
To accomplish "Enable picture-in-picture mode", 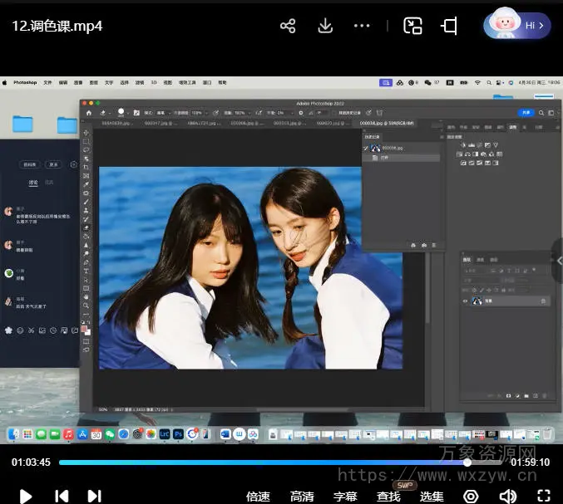I will click(413, 26).
